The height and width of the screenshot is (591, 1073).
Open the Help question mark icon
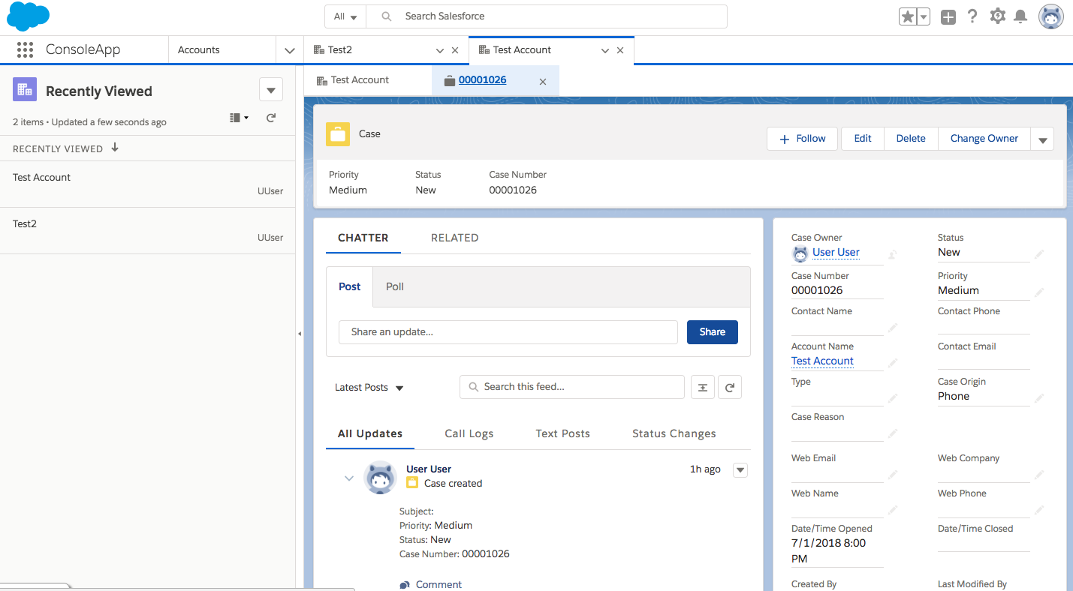(972, 16)
